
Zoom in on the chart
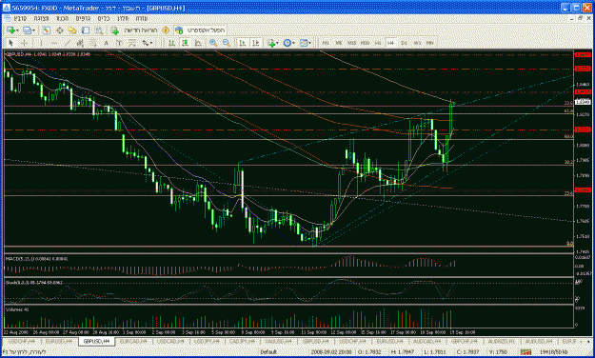tap(213, 43)
